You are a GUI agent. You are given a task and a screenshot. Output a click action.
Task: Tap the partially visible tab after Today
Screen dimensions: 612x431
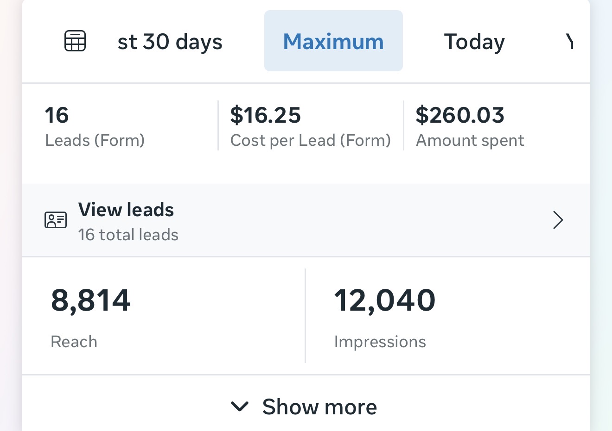click(570, 42)
